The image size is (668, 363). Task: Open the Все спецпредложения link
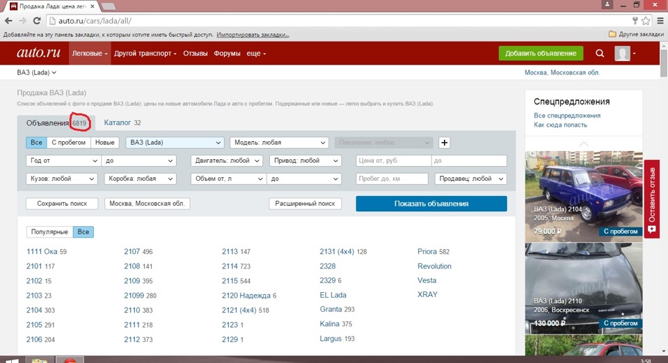pyautogui.click(x=567, y=115)
